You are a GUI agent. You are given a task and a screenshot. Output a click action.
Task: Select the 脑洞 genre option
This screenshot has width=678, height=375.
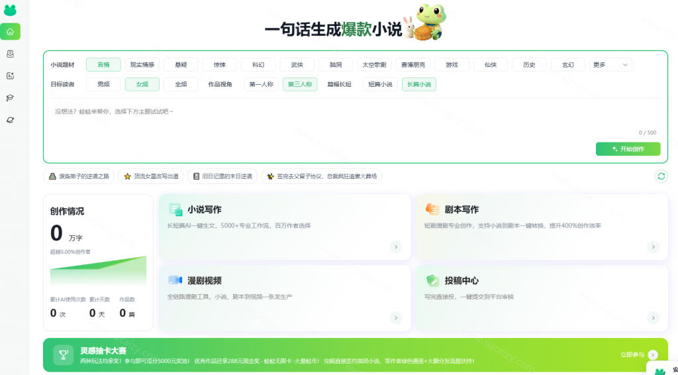(x=336, y=65)
